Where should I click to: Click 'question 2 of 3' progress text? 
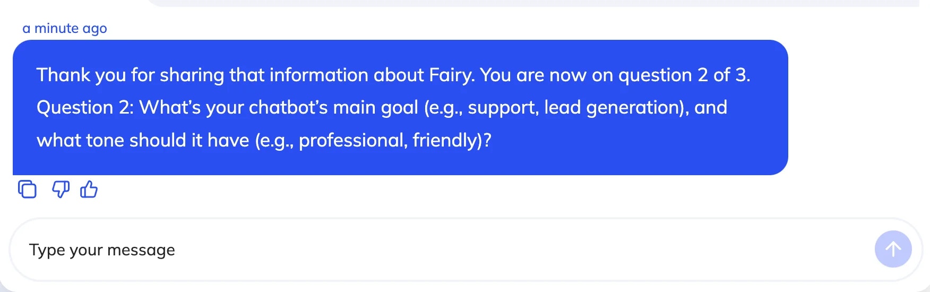click(684, 75)
